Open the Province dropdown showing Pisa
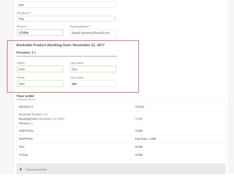The width and height of the screenshot is (234, 180). [x=64, y=19]
